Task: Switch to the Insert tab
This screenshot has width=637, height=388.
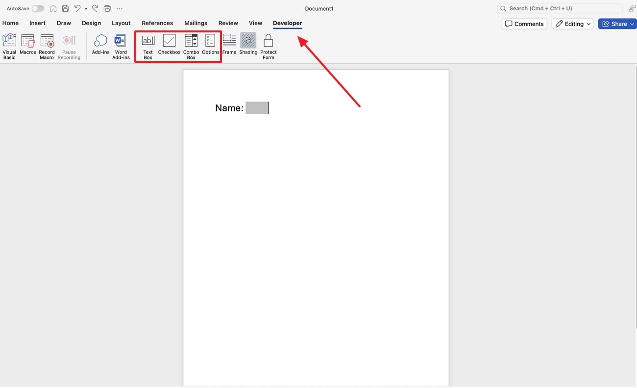Action: (x=37, y=23)
